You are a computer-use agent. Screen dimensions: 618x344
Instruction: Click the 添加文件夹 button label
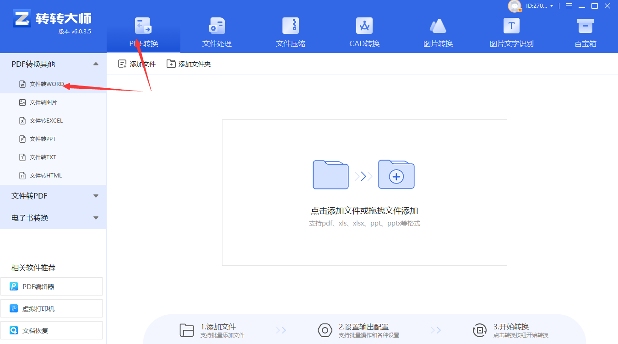[195, 64]
